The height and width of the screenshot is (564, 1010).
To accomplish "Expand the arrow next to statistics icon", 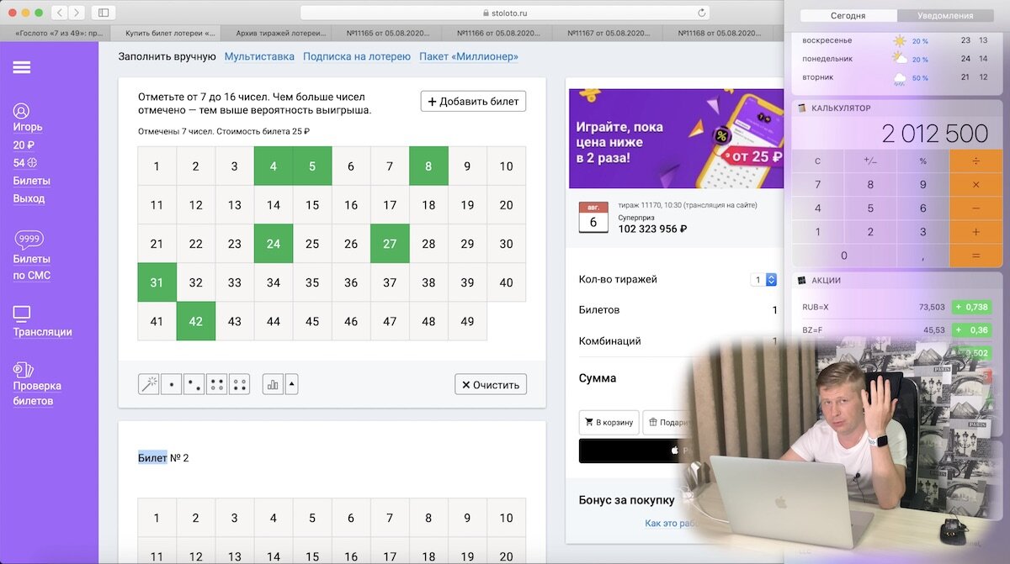I will tap(291, 384).
